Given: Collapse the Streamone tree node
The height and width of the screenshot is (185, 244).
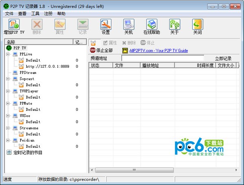Looking at the screenshot, I should (x=8, y=128).
